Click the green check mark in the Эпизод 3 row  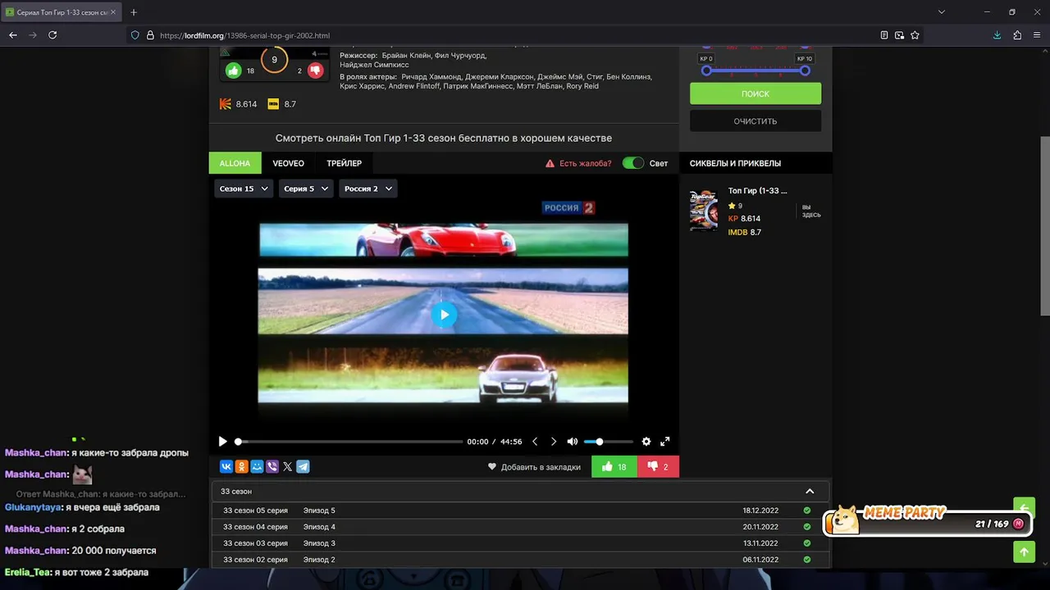pos(807,543)
